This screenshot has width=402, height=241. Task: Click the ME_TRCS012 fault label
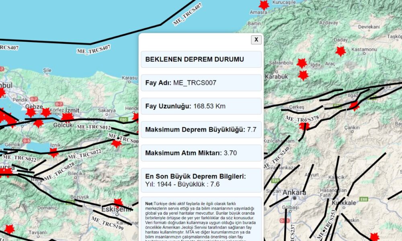click(x=93, y=127)
